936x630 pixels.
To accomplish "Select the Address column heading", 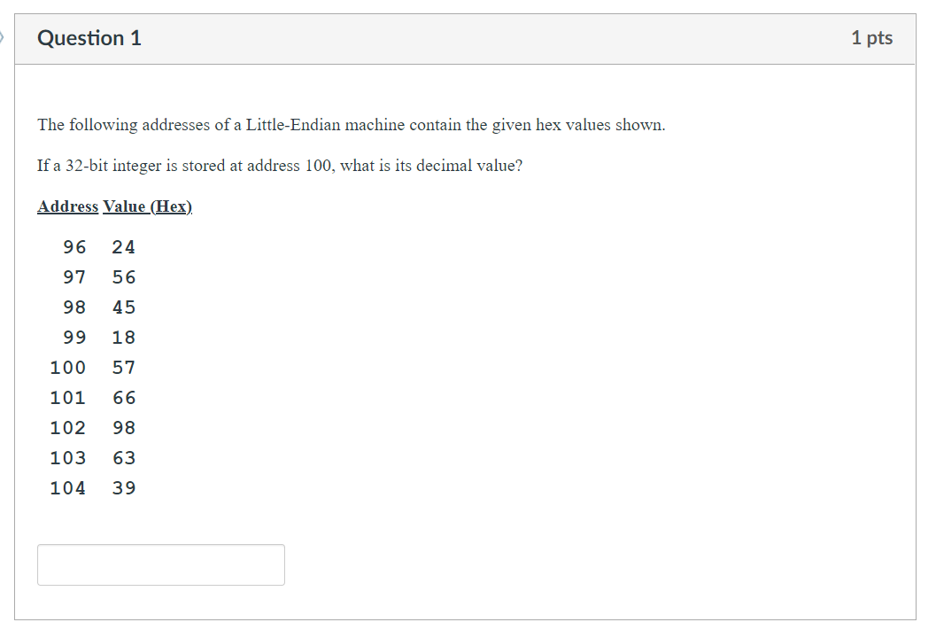I will [67, 206].
